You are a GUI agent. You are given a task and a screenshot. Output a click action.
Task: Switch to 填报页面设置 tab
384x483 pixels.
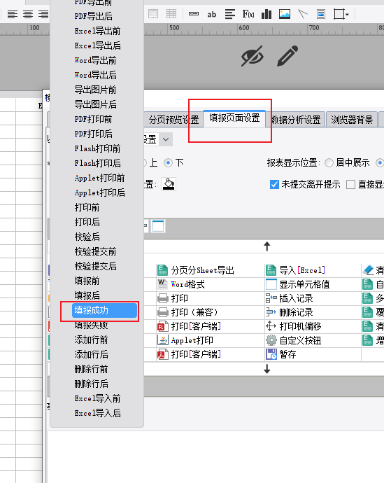pos(234,118)
